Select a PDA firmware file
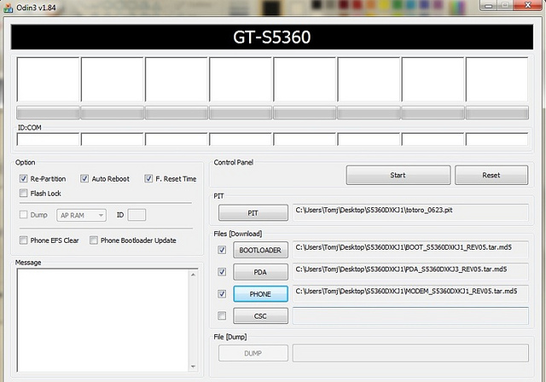Viewport: 546px width, 382px height. (260, 272)
